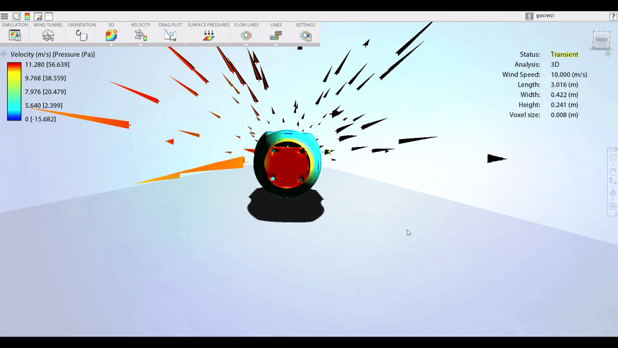
Task: Click the Orientation ribbon label
Action: click(82, 25)
